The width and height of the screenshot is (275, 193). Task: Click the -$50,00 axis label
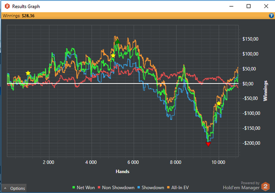coord(250,98)
